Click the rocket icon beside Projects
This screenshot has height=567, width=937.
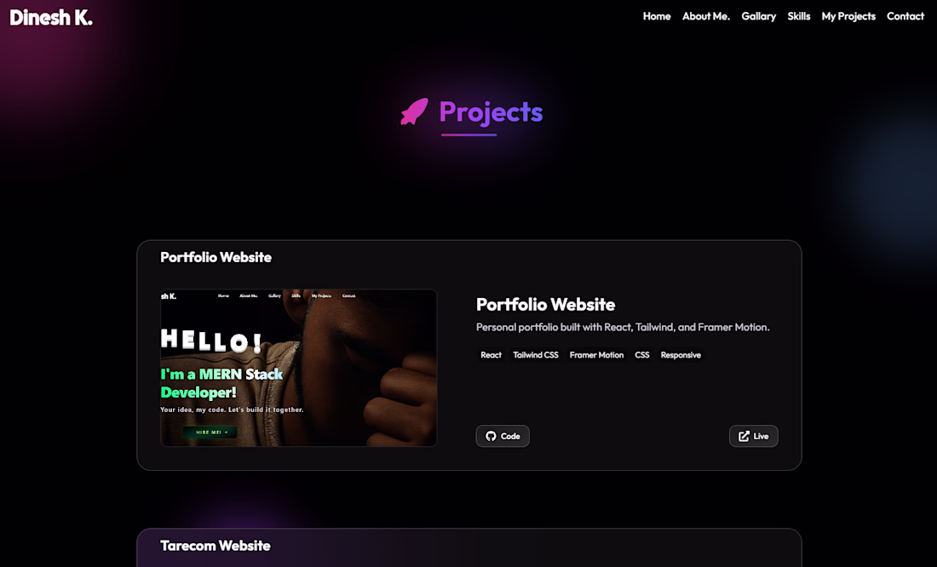[x=414, y=112]
